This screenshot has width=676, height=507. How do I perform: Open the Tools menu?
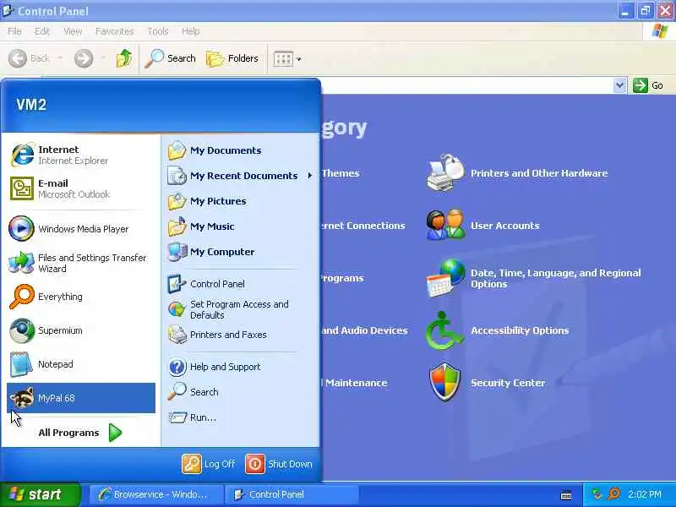coord(158,31)
